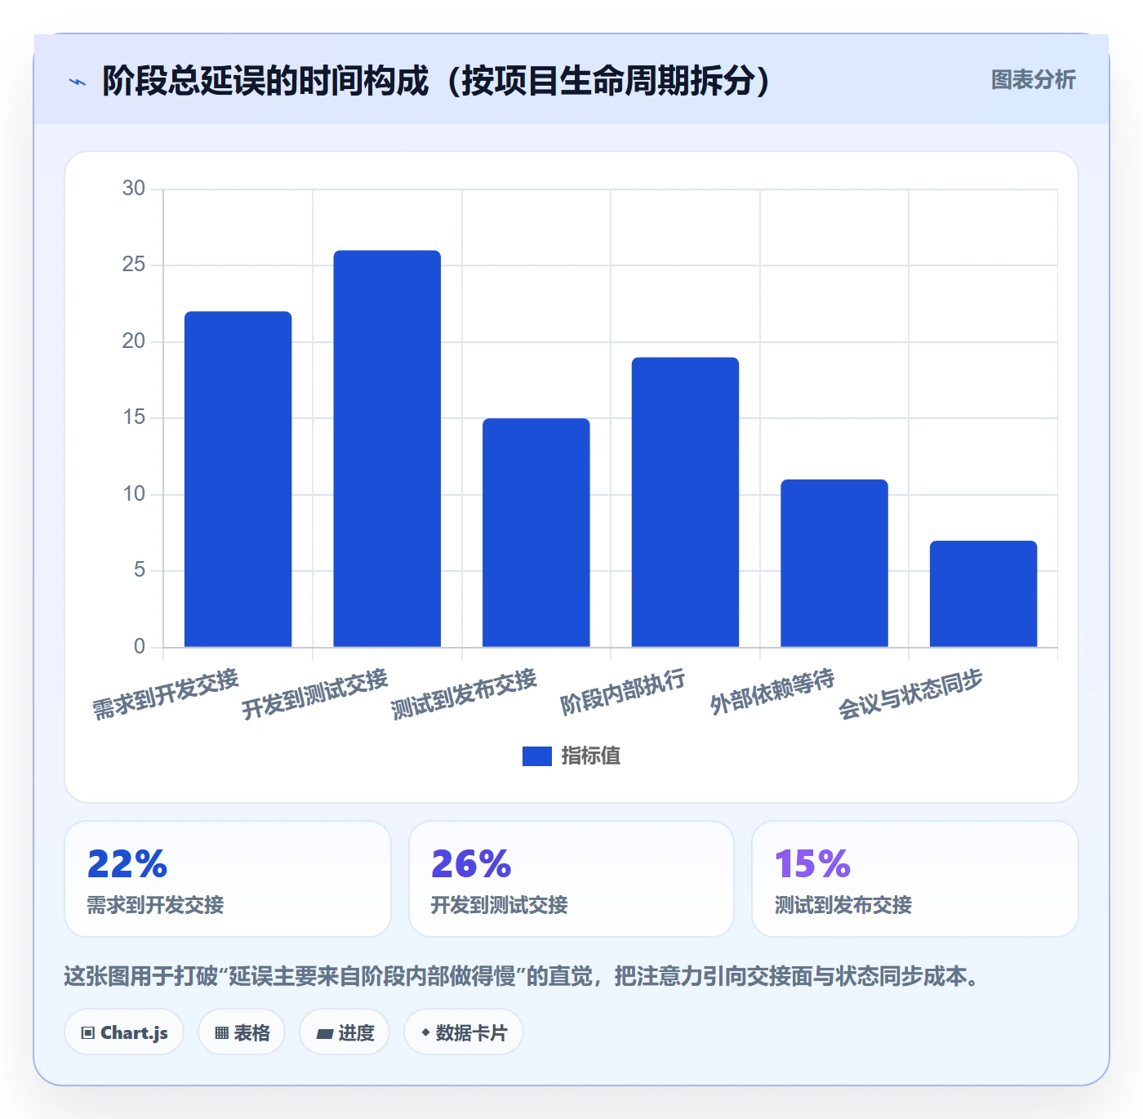Select the 会议与状态同步 bar in chart
Viewport: 1143px width, 1119px height.
click(983, 594)
